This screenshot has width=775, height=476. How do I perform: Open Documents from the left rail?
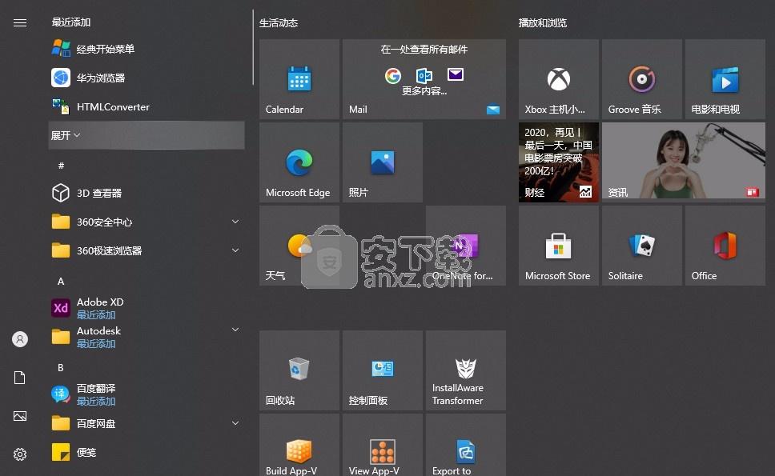point(20,378)
